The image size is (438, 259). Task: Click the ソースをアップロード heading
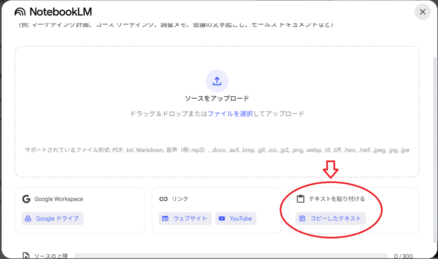[217, 98]
